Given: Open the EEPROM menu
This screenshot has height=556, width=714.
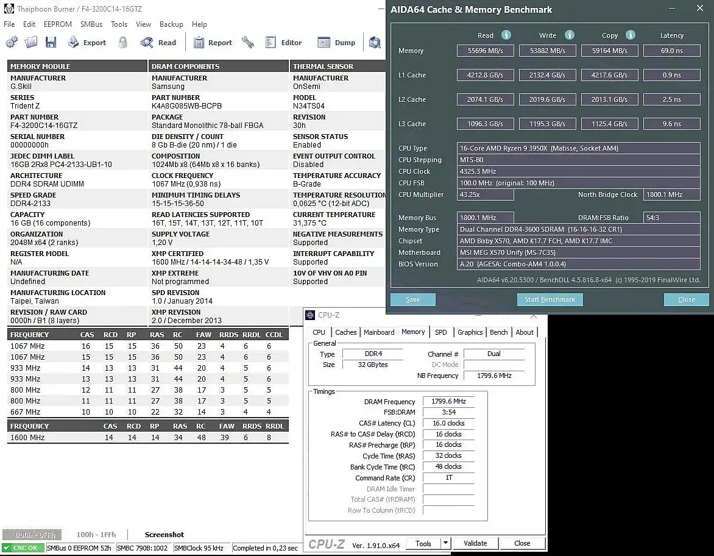Looking at the screenshot, I should 58,24.
